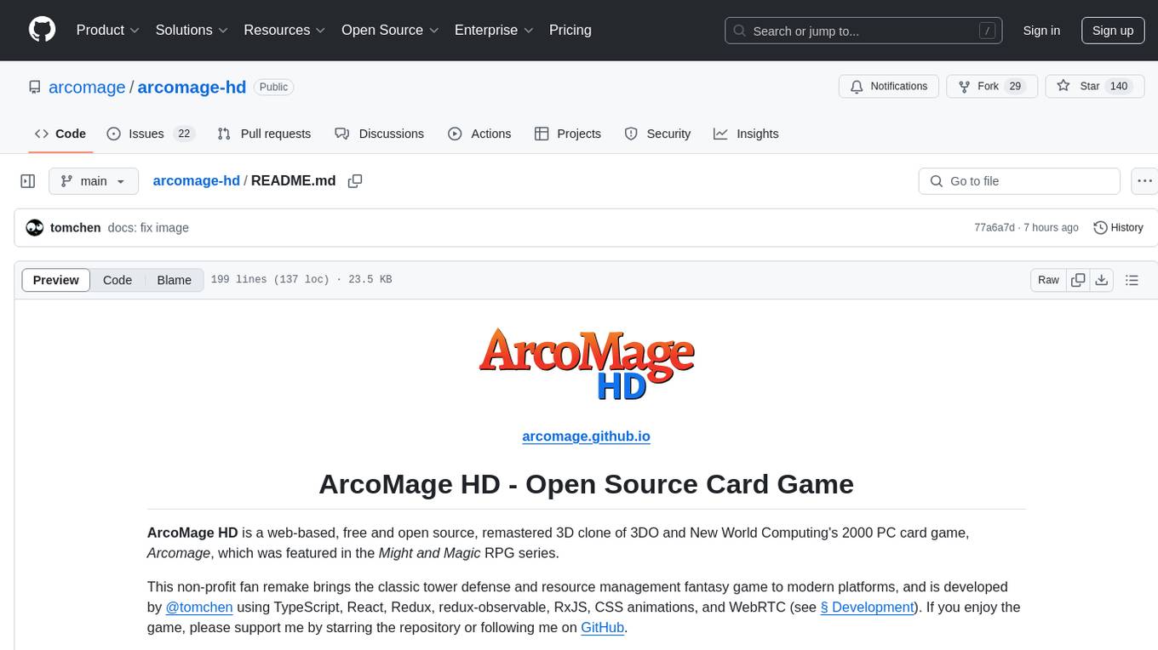Open the Pull requests tab
Screen dimensions: 1158x650
coord(264,134)
